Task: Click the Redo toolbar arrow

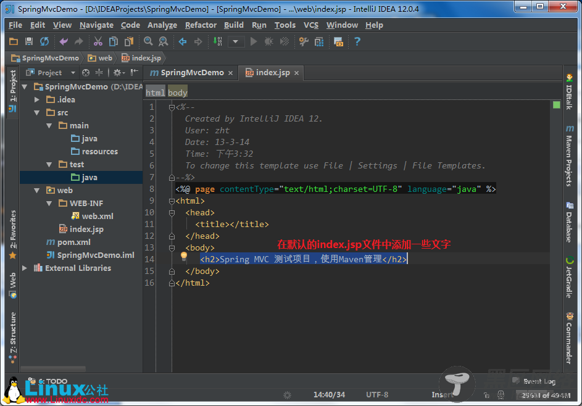Action: pos(78,41)
